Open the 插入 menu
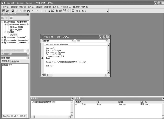The width and height of the screenshot is (164, 119). pos(31,7)
